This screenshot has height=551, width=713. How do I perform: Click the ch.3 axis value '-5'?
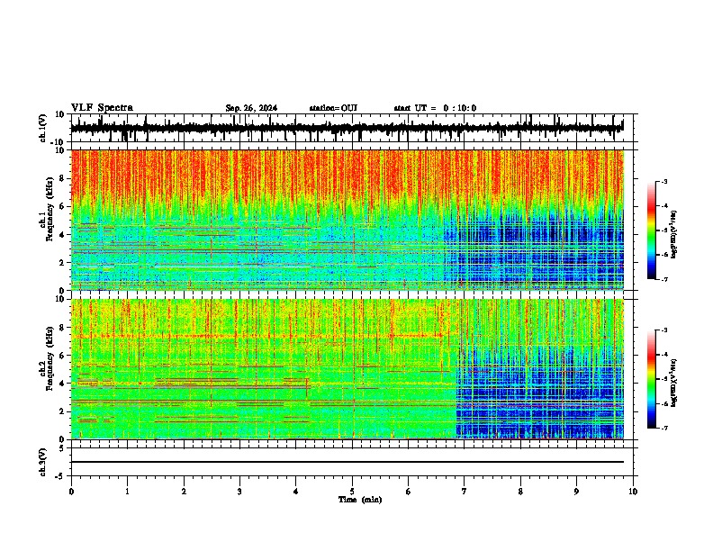click(60, 476)
